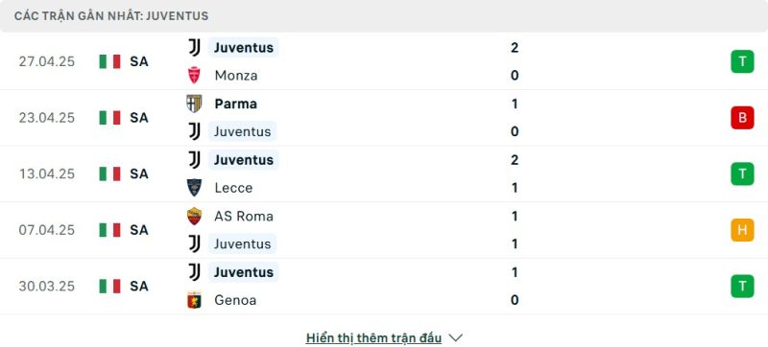Expand list via chevron beside Hiển thị thêm
768x347 pixels.
tap(455, 338)
